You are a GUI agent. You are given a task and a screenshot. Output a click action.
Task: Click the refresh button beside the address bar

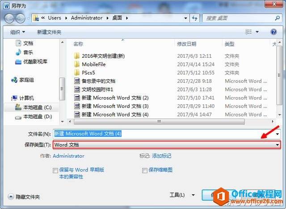coord(195,18)
